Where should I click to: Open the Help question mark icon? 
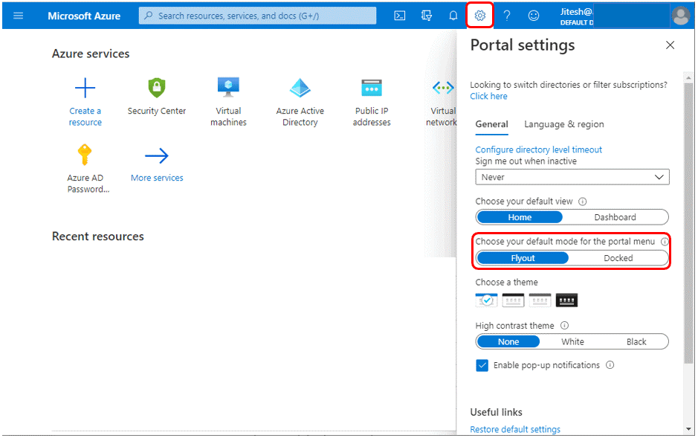[x=506, y=16]
